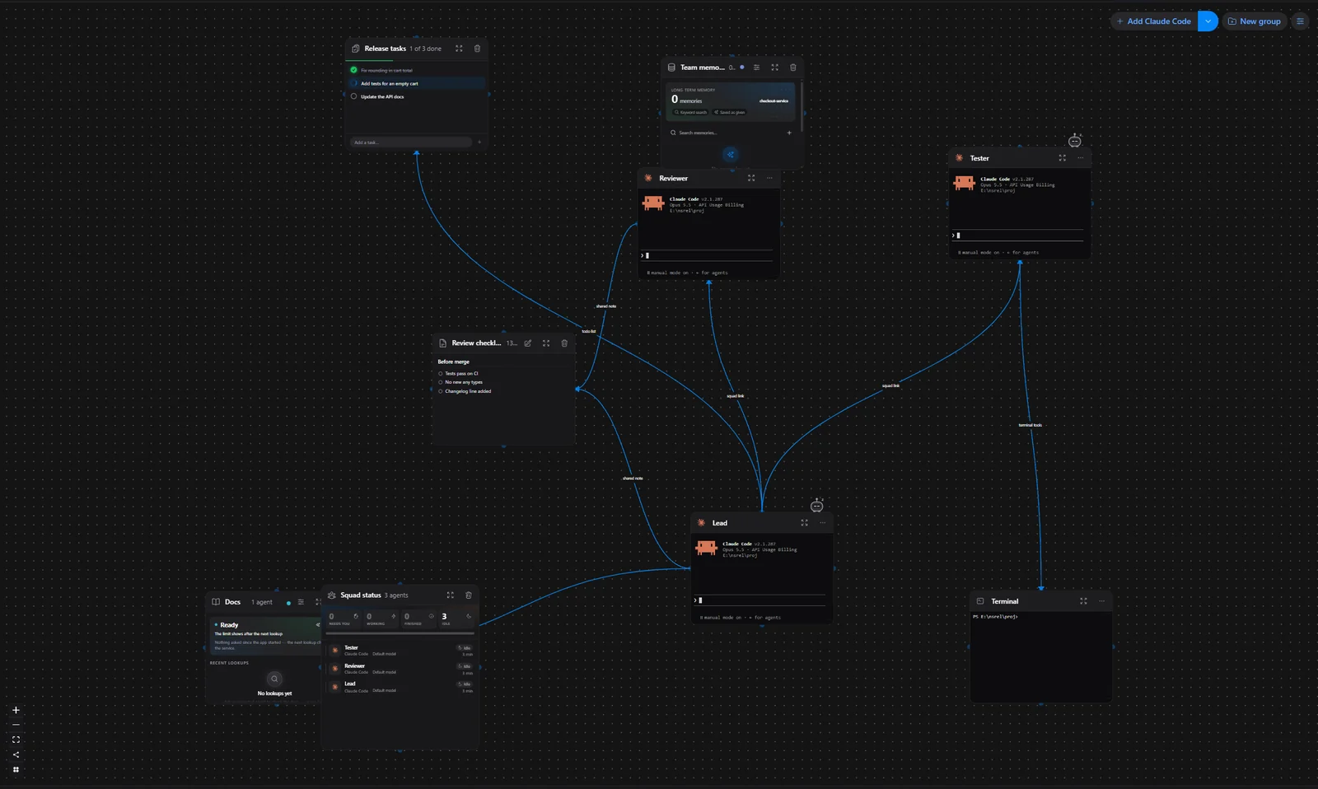1318x789 pixels.
Task: Expand the Release tasks card to fullscreen
Action: 459,49
